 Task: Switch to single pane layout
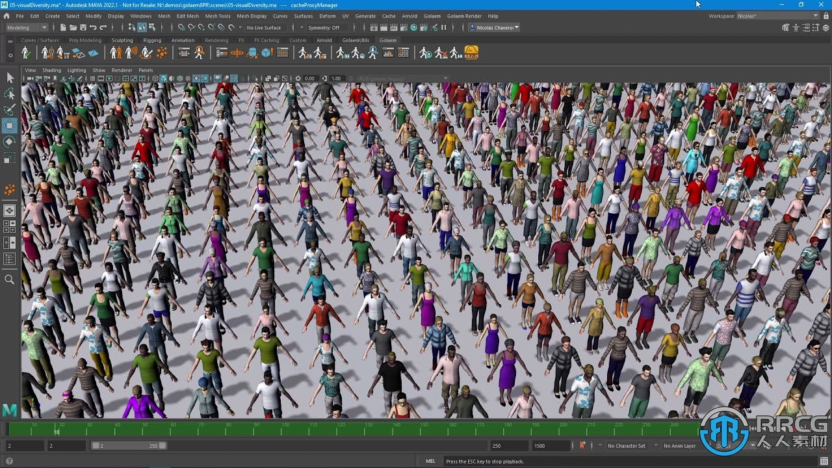(x=10, y=211)
